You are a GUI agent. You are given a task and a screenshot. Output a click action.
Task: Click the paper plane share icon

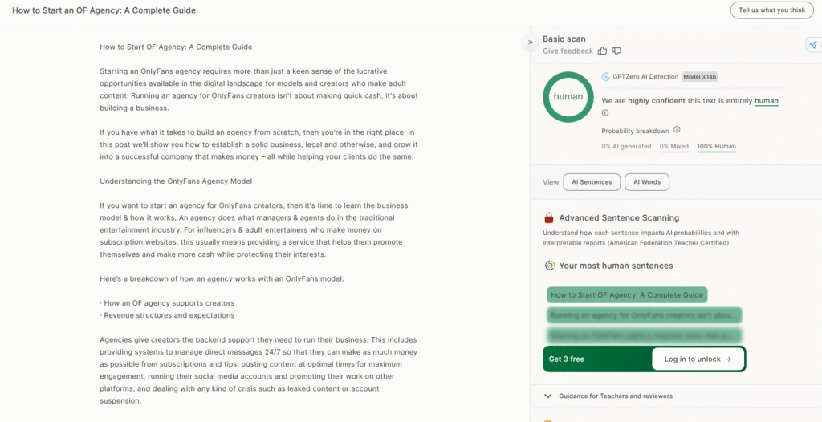click(812, 46)
